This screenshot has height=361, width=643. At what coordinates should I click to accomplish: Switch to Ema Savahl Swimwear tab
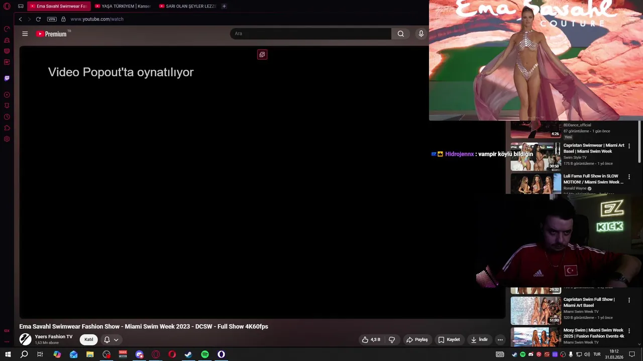point(59,6)
